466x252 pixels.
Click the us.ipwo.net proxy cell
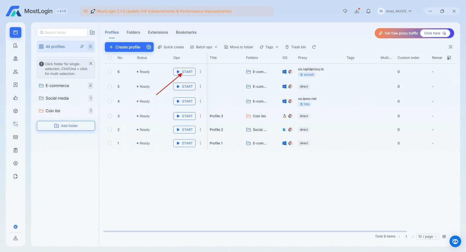pyautogui.click(x=307, y=101)
